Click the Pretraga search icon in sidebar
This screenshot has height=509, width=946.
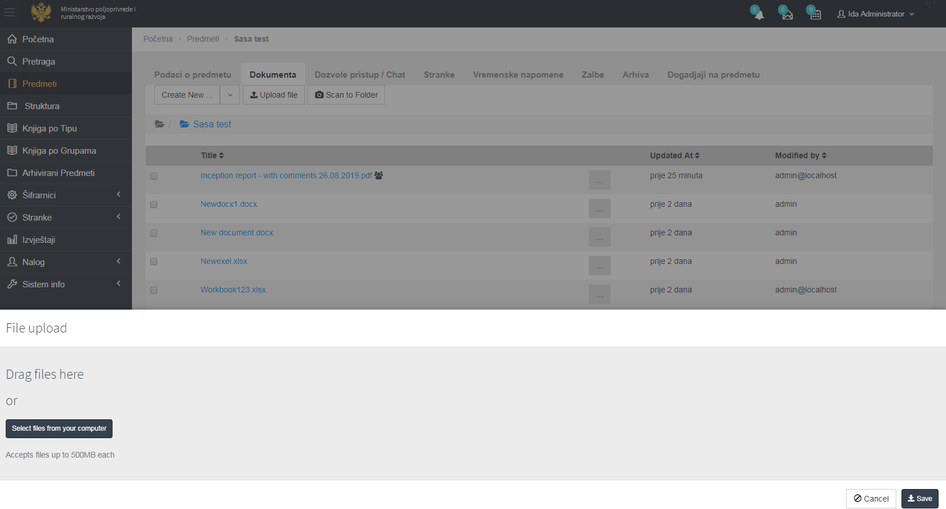pos(12,61)
